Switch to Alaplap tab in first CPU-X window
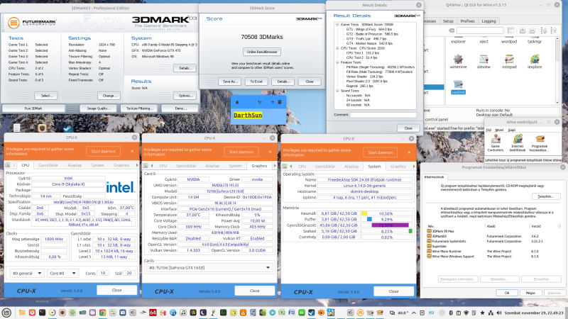Viewport: 568px width, 319px height. coord(75,165)
